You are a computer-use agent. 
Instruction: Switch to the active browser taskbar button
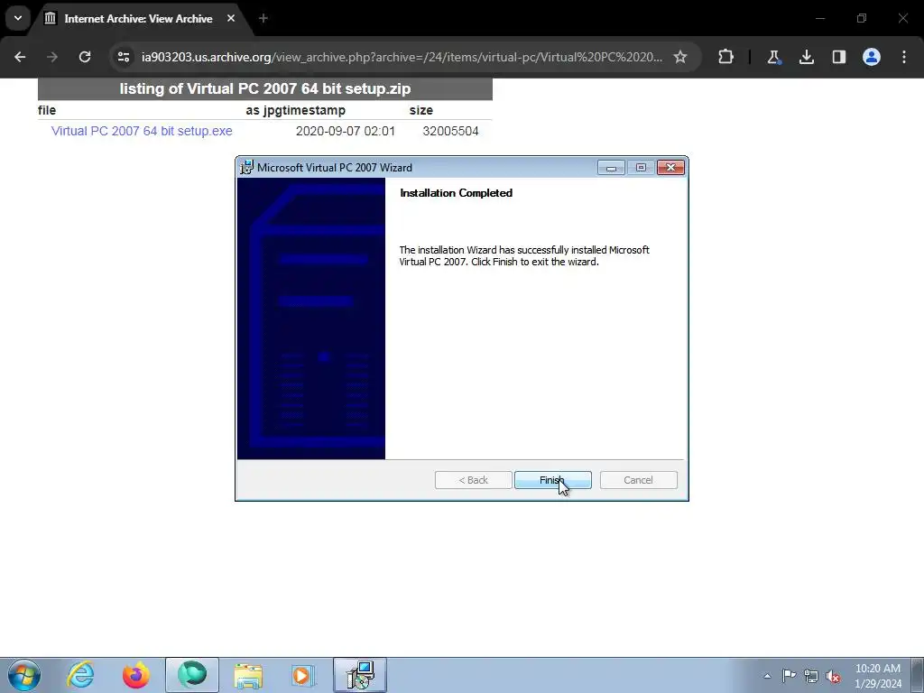(192, 675)
